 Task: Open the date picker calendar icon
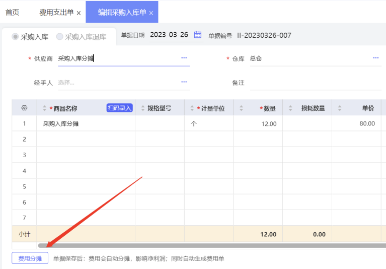198,35
